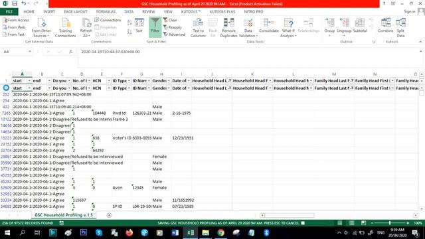The image size is (425, 239).
Task: Open What-If Analysis menu
Action: click(x=288, y=28)
